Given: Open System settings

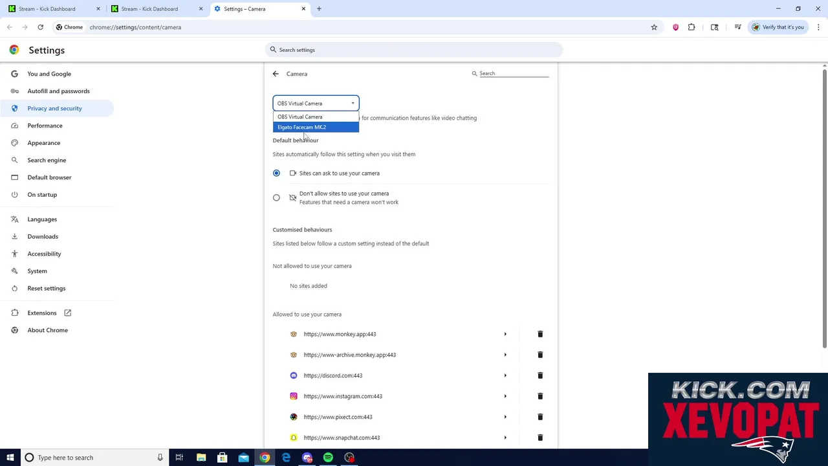Looking at the screenshot, I should [57, 271].
